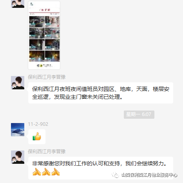
Task: Open 保利西江月李晋豫 avatar above patrol message
Action: (x=18, y=83)
